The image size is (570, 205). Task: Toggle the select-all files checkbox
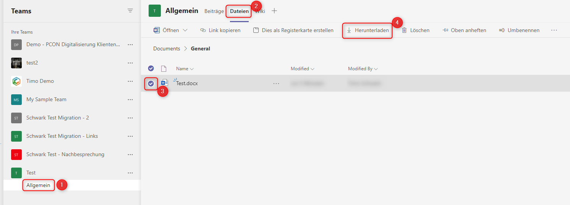151,69
